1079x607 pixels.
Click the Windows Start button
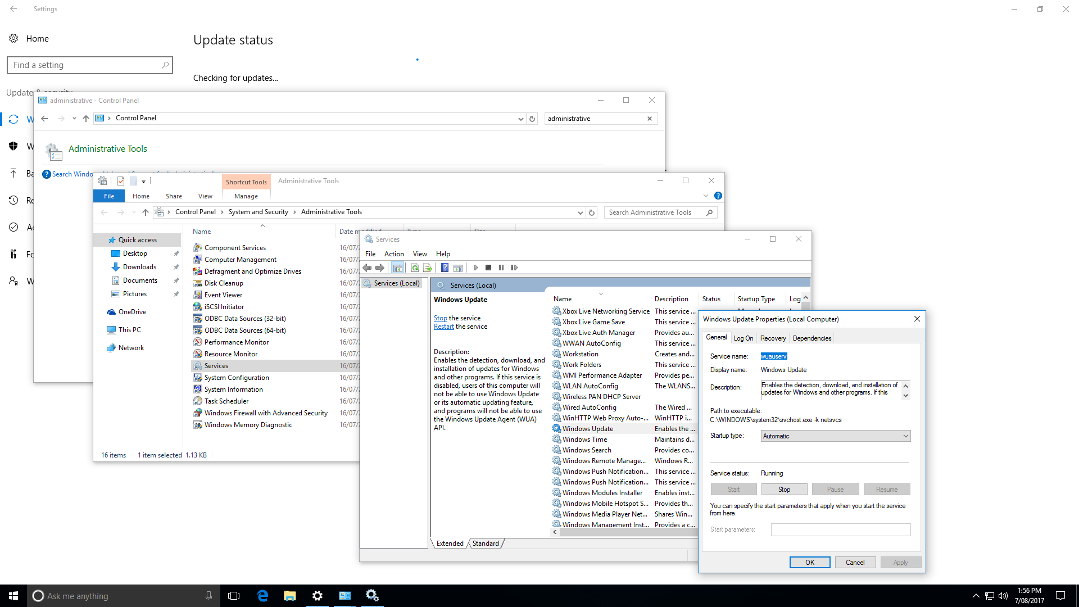[x=13, y=596]
